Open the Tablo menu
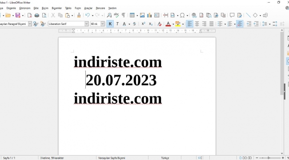 point(68,8)
